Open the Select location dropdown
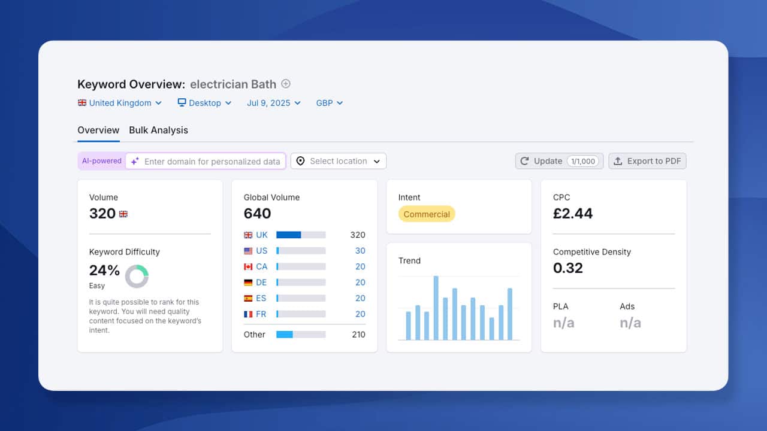767x431 pixels. (339, 161)
